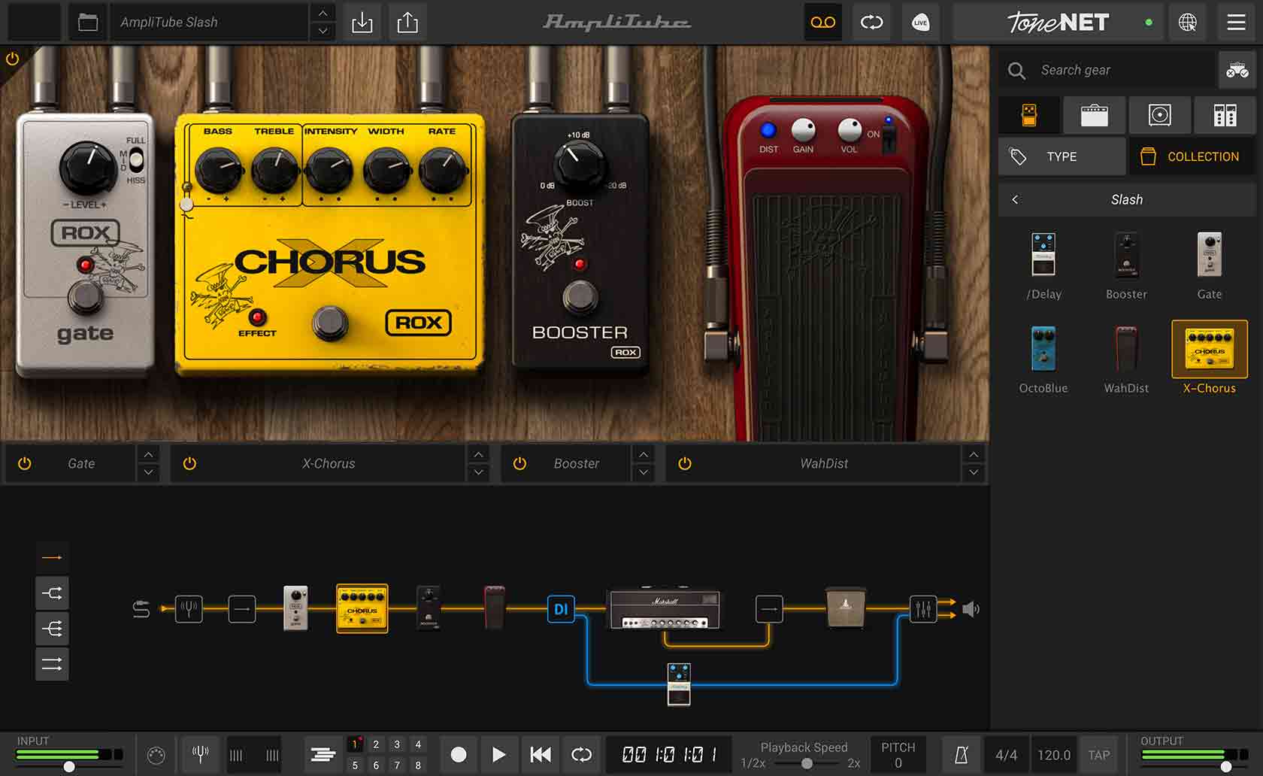The height and width of the screenshot is (776, 1263).
Task: Go back from Slash collection
Action: [x=1016, y=199]
